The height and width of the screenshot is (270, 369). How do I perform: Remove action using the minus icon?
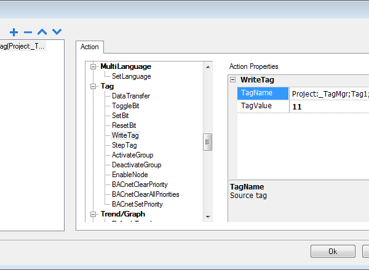(28, 32)
